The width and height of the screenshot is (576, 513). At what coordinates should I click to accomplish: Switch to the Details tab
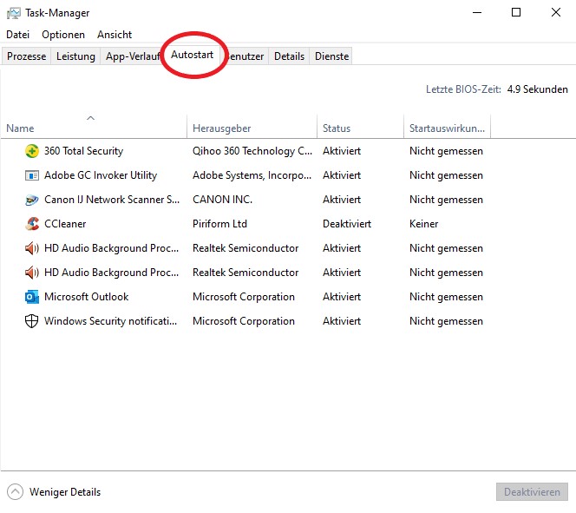(x=289, y=56)
